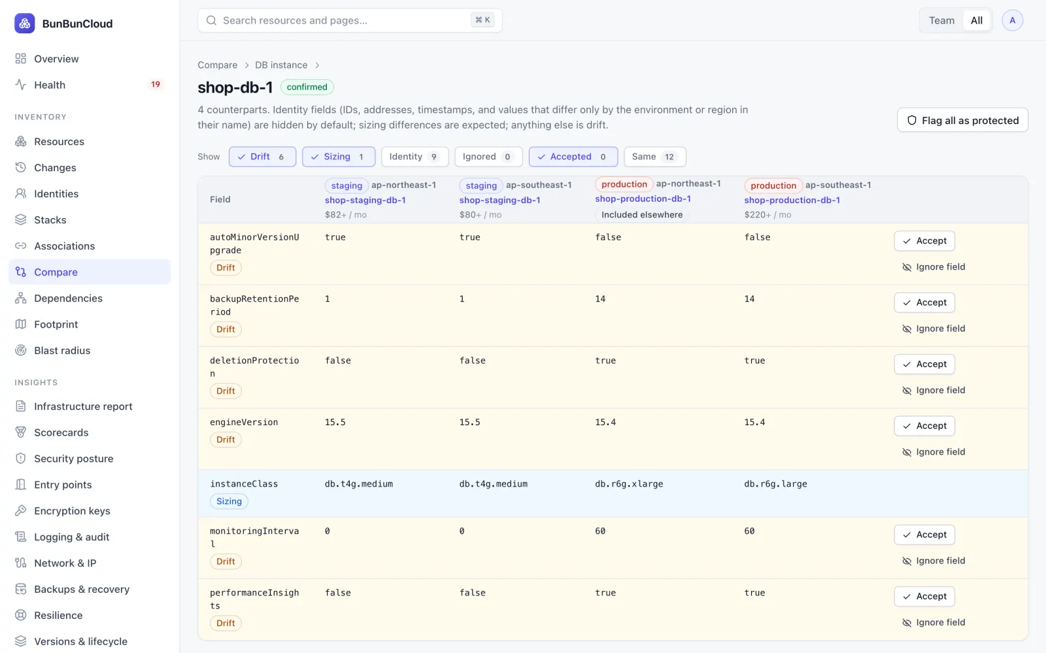
Task: Click the BunBunCloud logo icon
Action: click(25, 24)
